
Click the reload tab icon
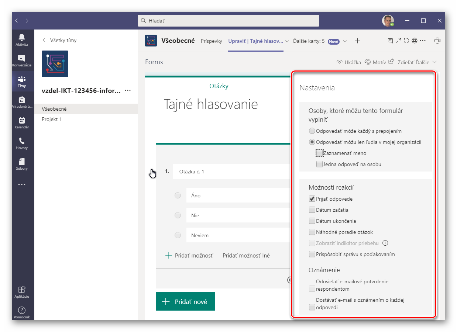tap(406, 41)
